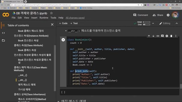Click the RAM usage bar
The height and width of the screenshot is (102, 182).
146,22
